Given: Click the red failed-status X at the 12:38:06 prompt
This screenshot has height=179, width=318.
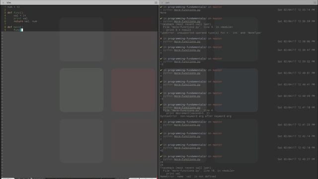Looking at the screenshot, I should 161,38.
